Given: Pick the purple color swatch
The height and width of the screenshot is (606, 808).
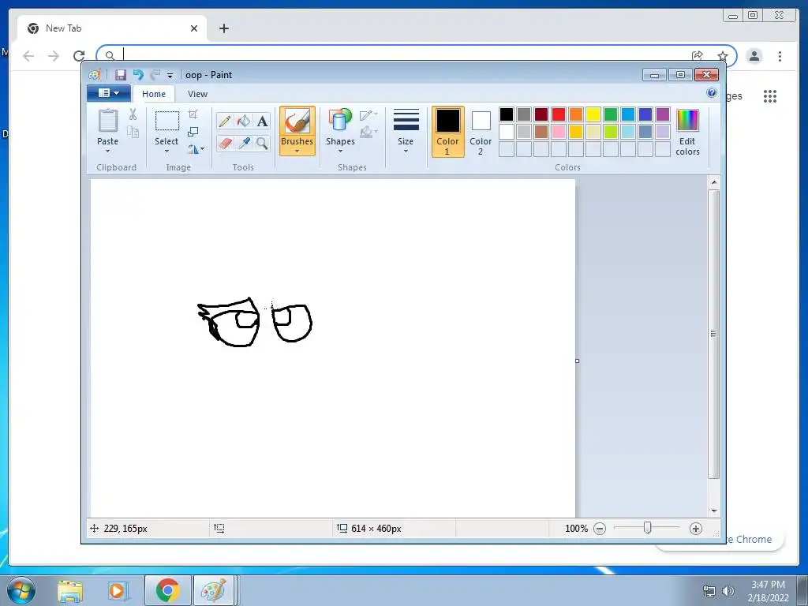Looking at the screenshot, I should pyautogui.click(x=663, y=114).
